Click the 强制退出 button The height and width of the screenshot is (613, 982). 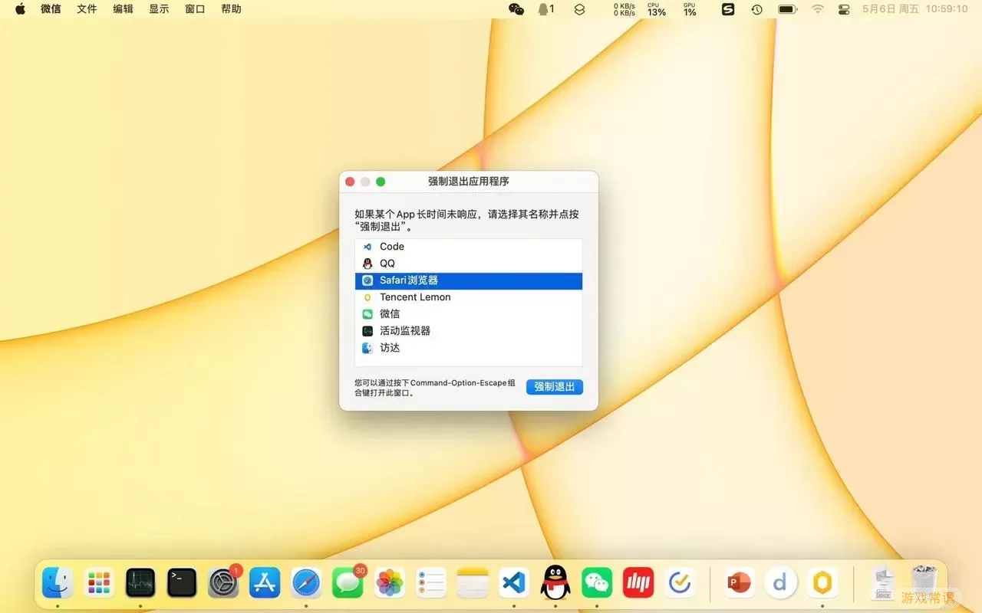click(x=555, y=387)
